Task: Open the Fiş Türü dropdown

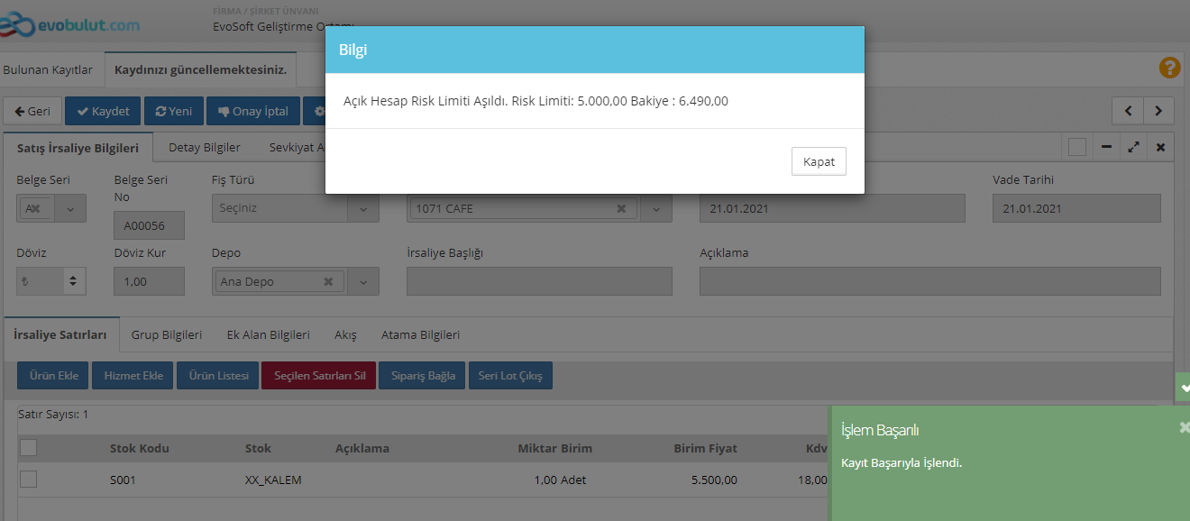Action: coord(363,208)
